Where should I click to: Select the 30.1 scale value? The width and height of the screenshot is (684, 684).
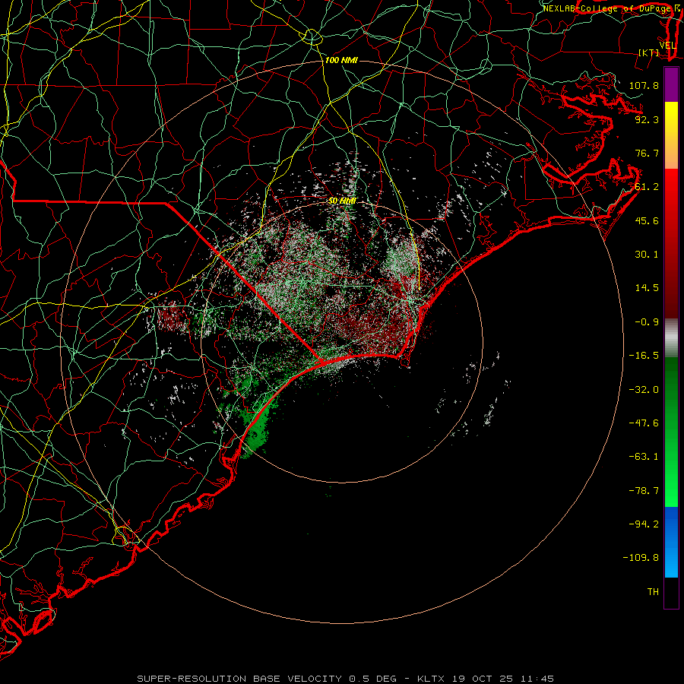[647, 255]
